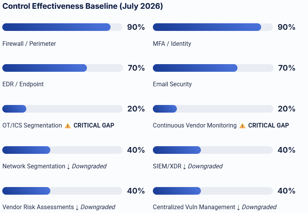Click Downgraded text after SIEM/XDR
The width and height of the screenshot is (308, 213).
[205, 166]
